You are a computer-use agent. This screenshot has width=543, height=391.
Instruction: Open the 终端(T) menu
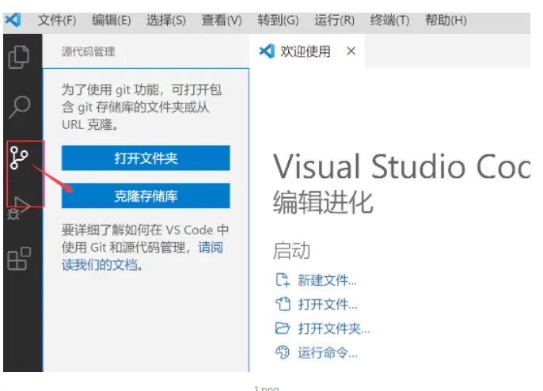pos(389,20)
